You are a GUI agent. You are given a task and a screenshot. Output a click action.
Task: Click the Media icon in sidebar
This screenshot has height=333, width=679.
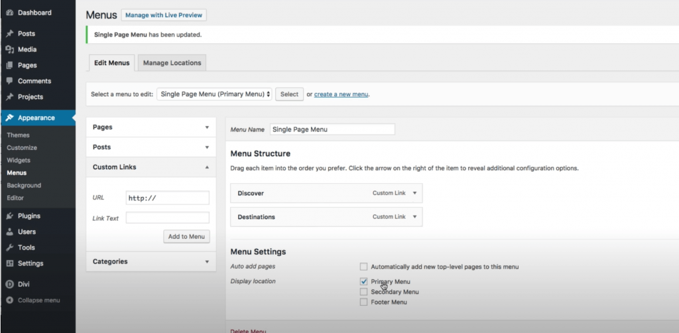[x=9, y=50]
